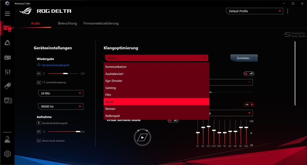Screen dimensions: 307x165
Task: Toggle the Dieses Gerät anhören loop icon
Action: (x=39, y=141)
